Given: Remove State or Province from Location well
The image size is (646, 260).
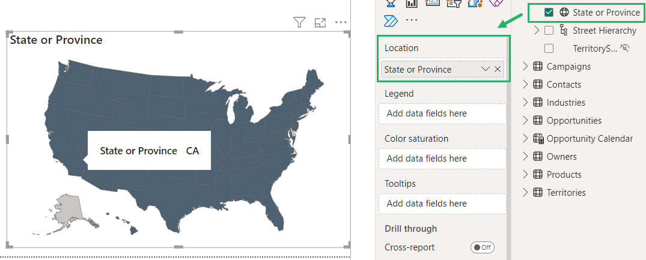Looking at the screenshot, I should pos(498,70).
